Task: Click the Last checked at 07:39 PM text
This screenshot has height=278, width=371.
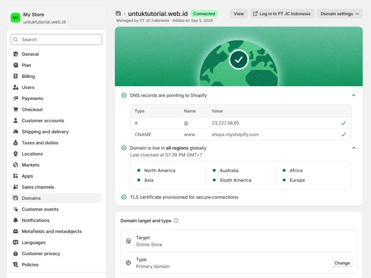Action: pyautogui.click(x=166, y=155)
